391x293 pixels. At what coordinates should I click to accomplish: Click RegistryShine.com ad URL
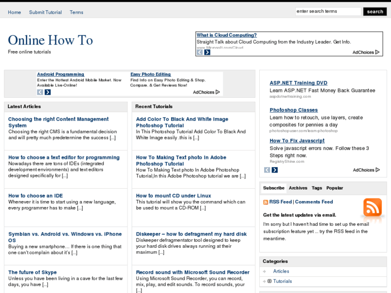click(287, 162)
